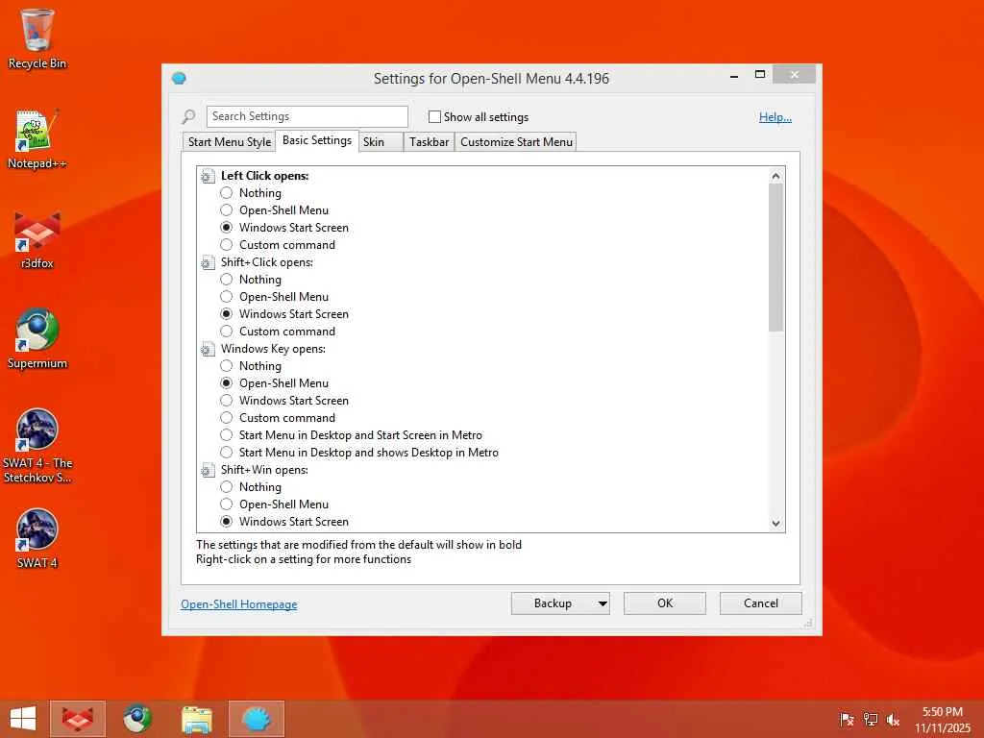The image size is (984, 738).
Task: Select Open-Shell Menu under Shift+Win opens
Action: pos(227,504)
